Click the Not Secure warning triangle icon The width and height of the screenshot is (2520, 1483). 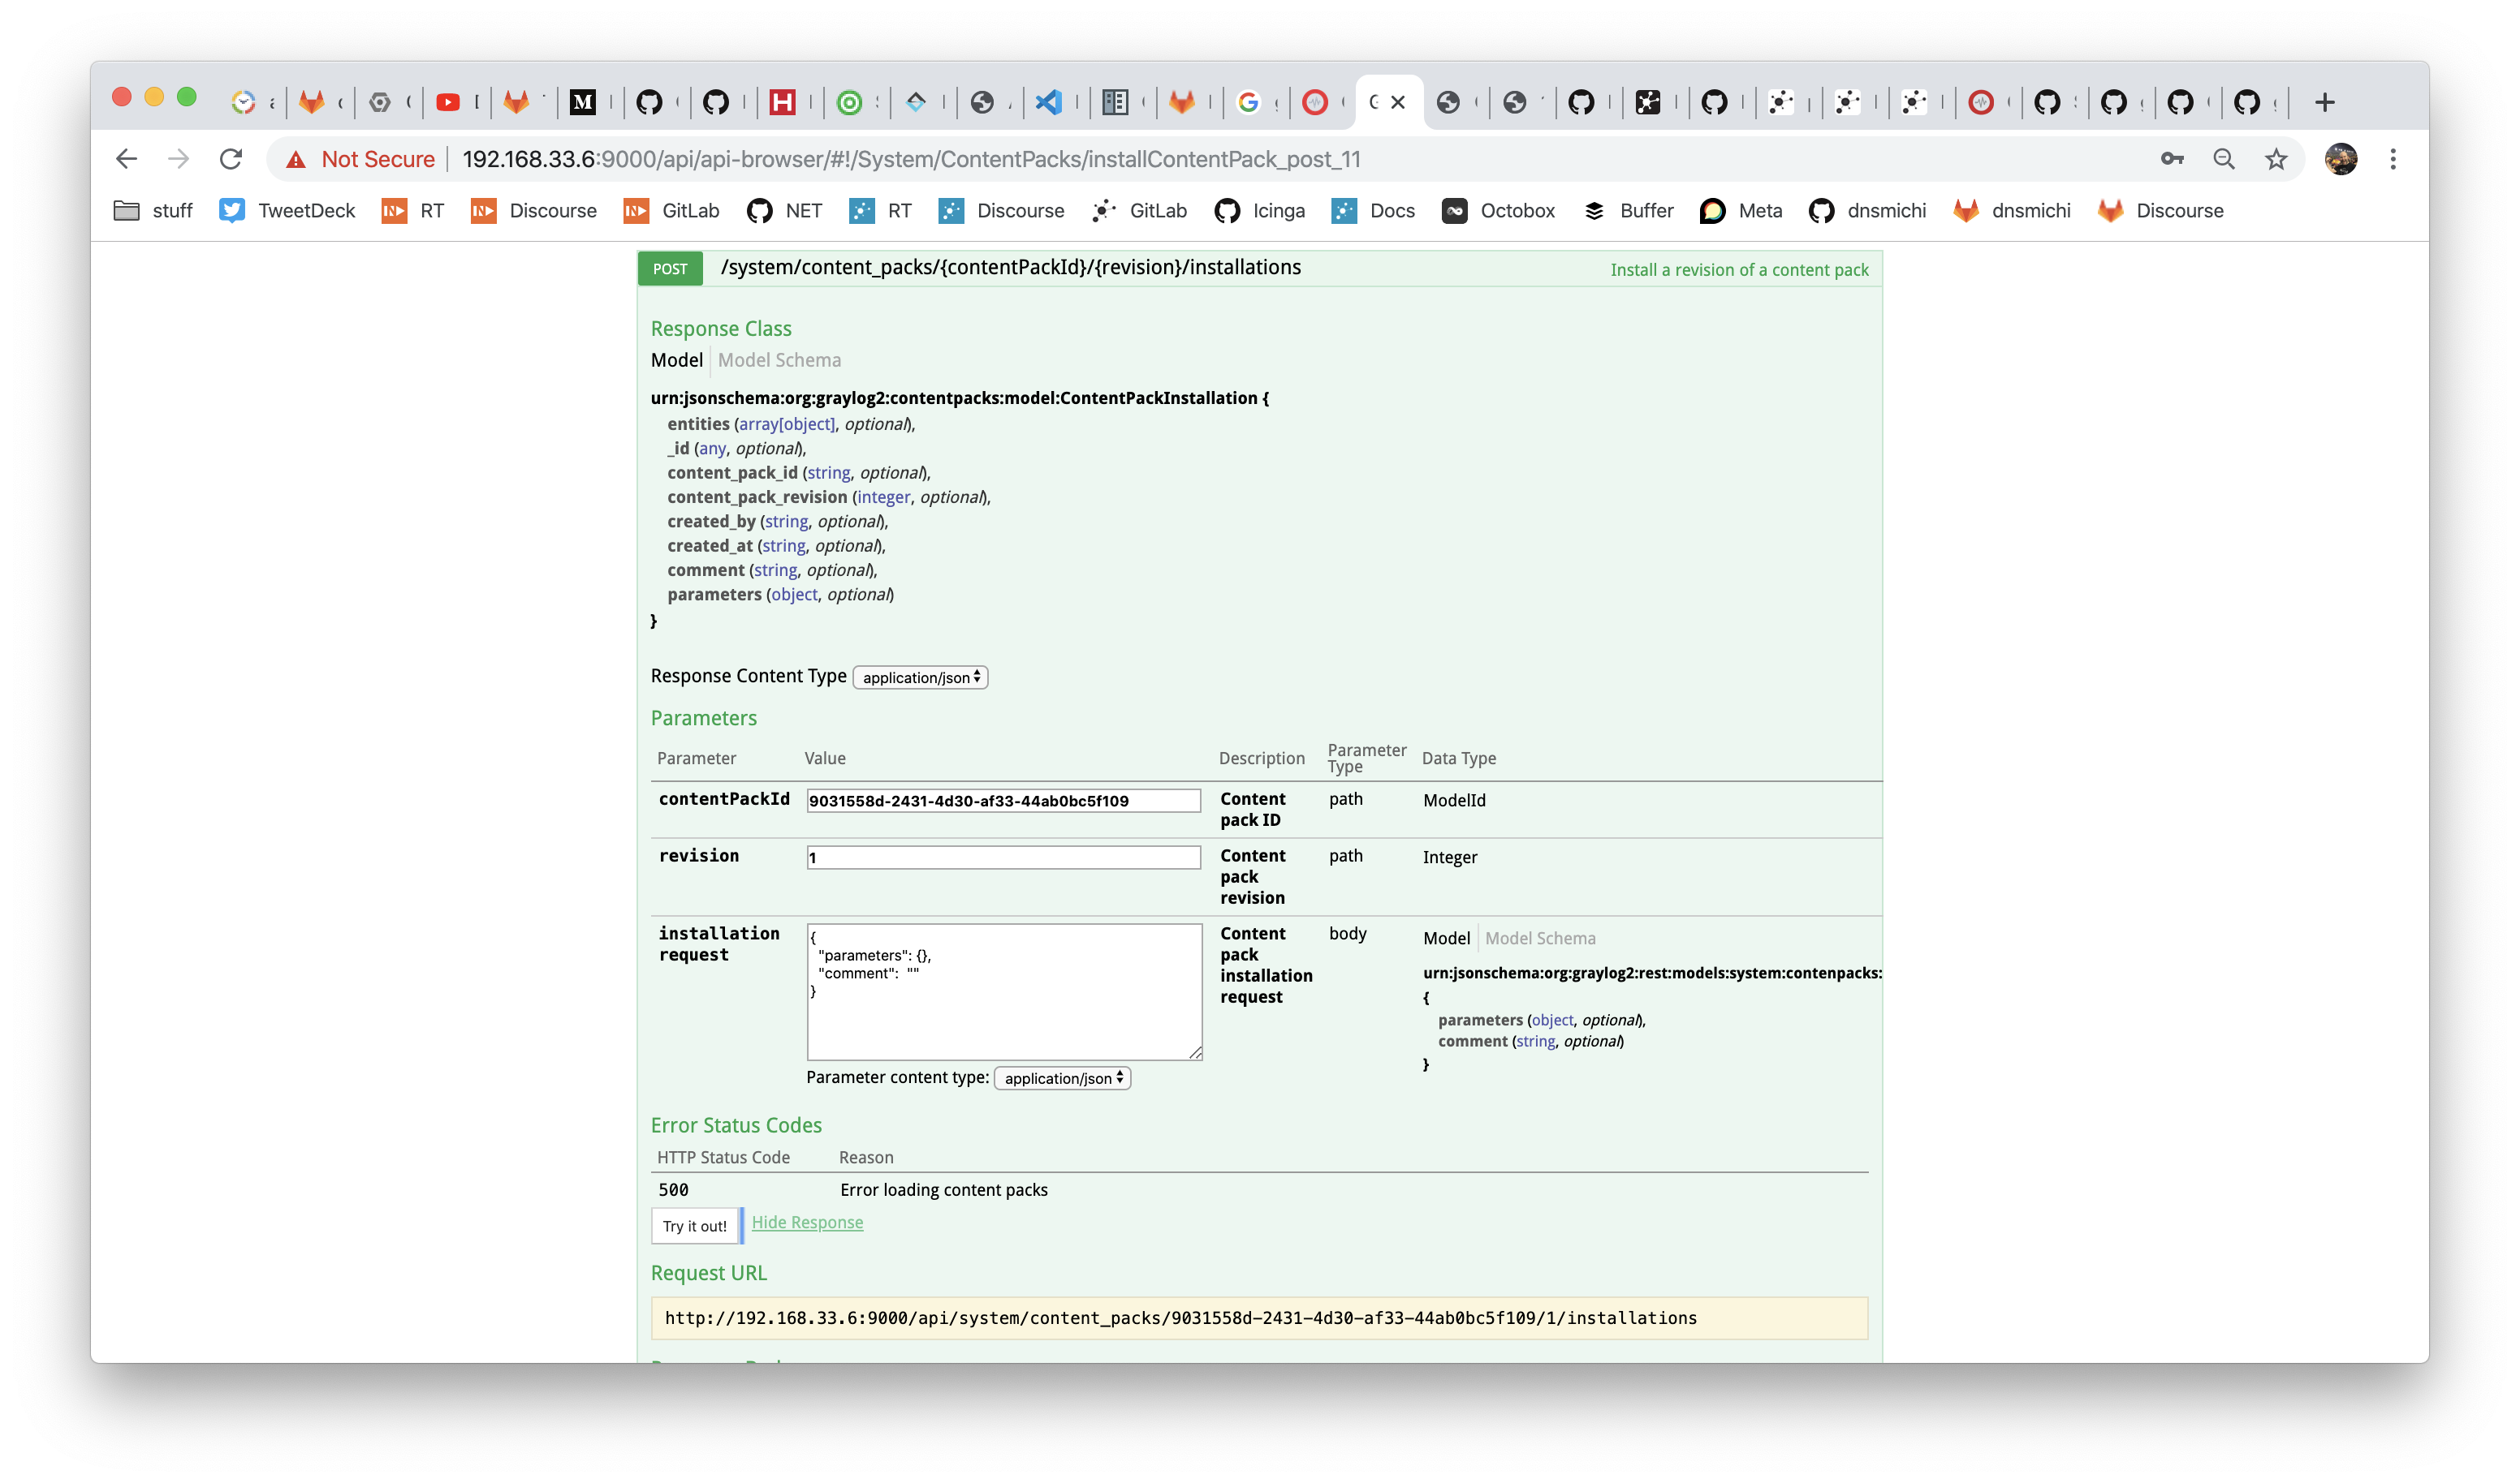[x=295, y=160]
